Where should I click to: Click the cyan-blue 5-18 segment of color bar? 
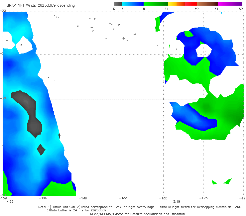[133, 4]
